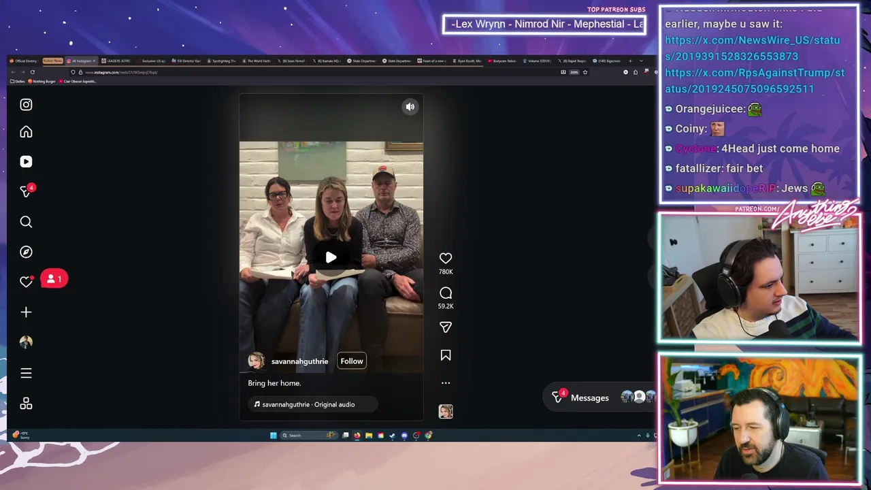
Task: Open the reel comments
Action: pyautogui.click(x=446, y=293)
